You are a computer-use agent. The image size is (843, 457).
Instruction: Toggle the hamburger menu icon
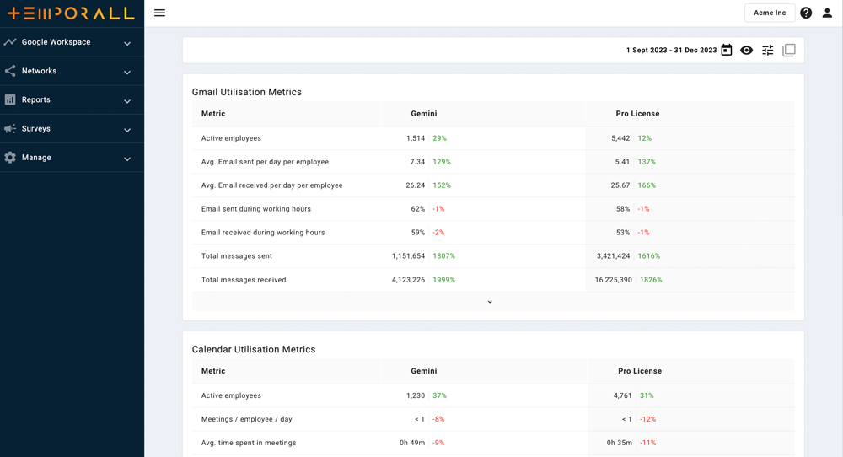tap(159, 13)
